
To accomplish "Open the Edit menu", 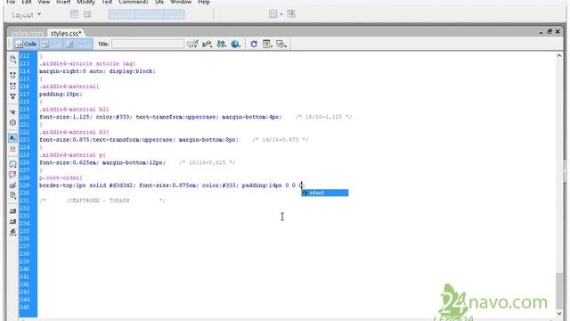I will [x=26, y=2].
